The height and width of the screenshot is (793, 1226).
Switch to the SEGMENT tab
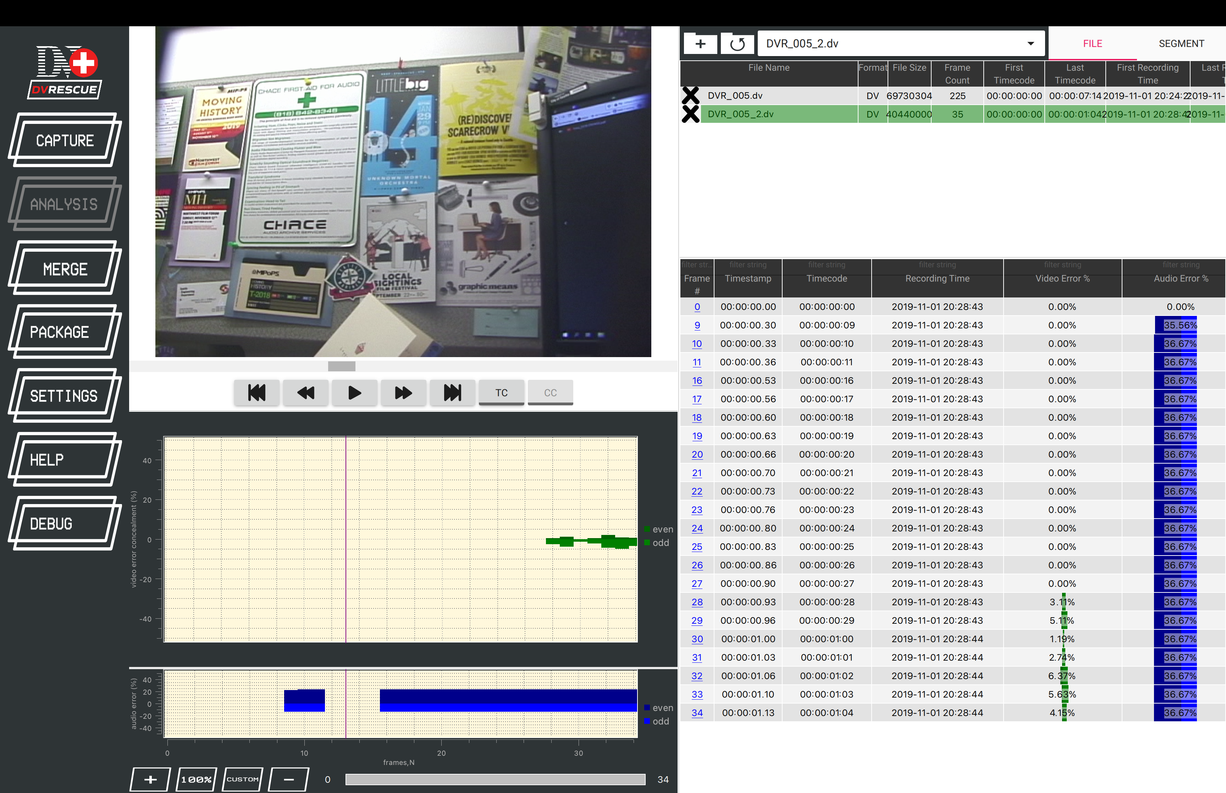(x=1181, y=43)
